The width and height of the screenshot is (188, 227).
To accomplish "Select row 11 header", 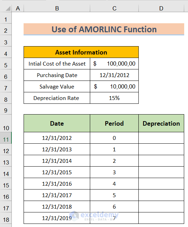I will (6, 138).
